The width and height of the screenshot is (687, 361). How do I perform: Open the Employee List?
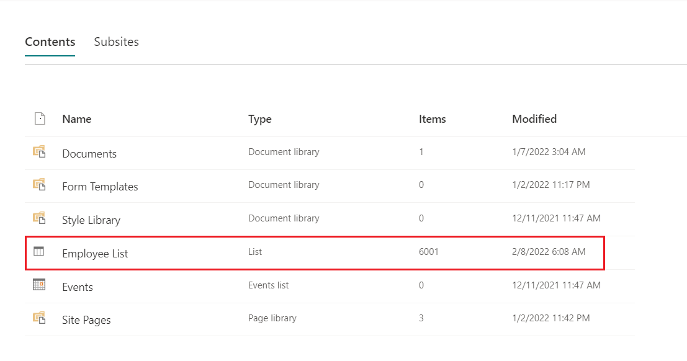(x=95, y=254)
